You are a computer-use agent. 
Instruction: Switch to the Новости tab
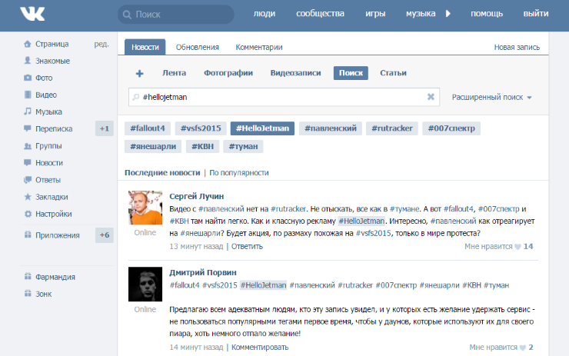click(x=145, y=47)
